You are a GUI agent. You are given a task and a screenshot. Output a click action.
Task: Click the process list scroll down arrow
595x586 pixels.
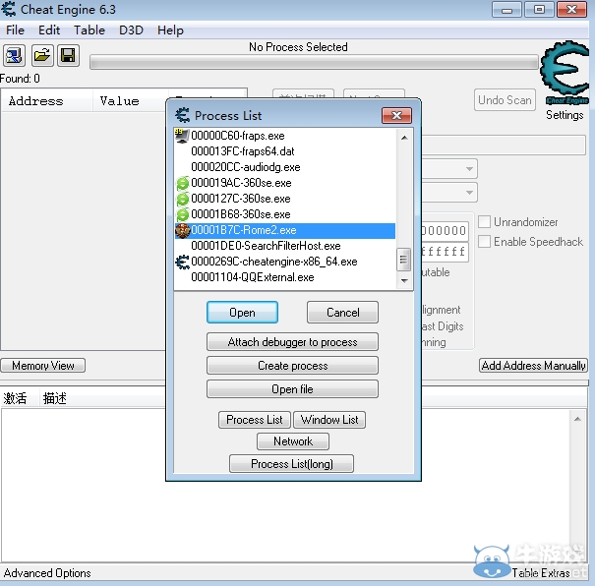pos(404,280)
